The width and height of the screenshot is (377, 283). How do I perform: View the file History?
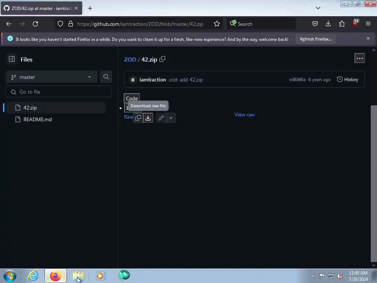348,80
